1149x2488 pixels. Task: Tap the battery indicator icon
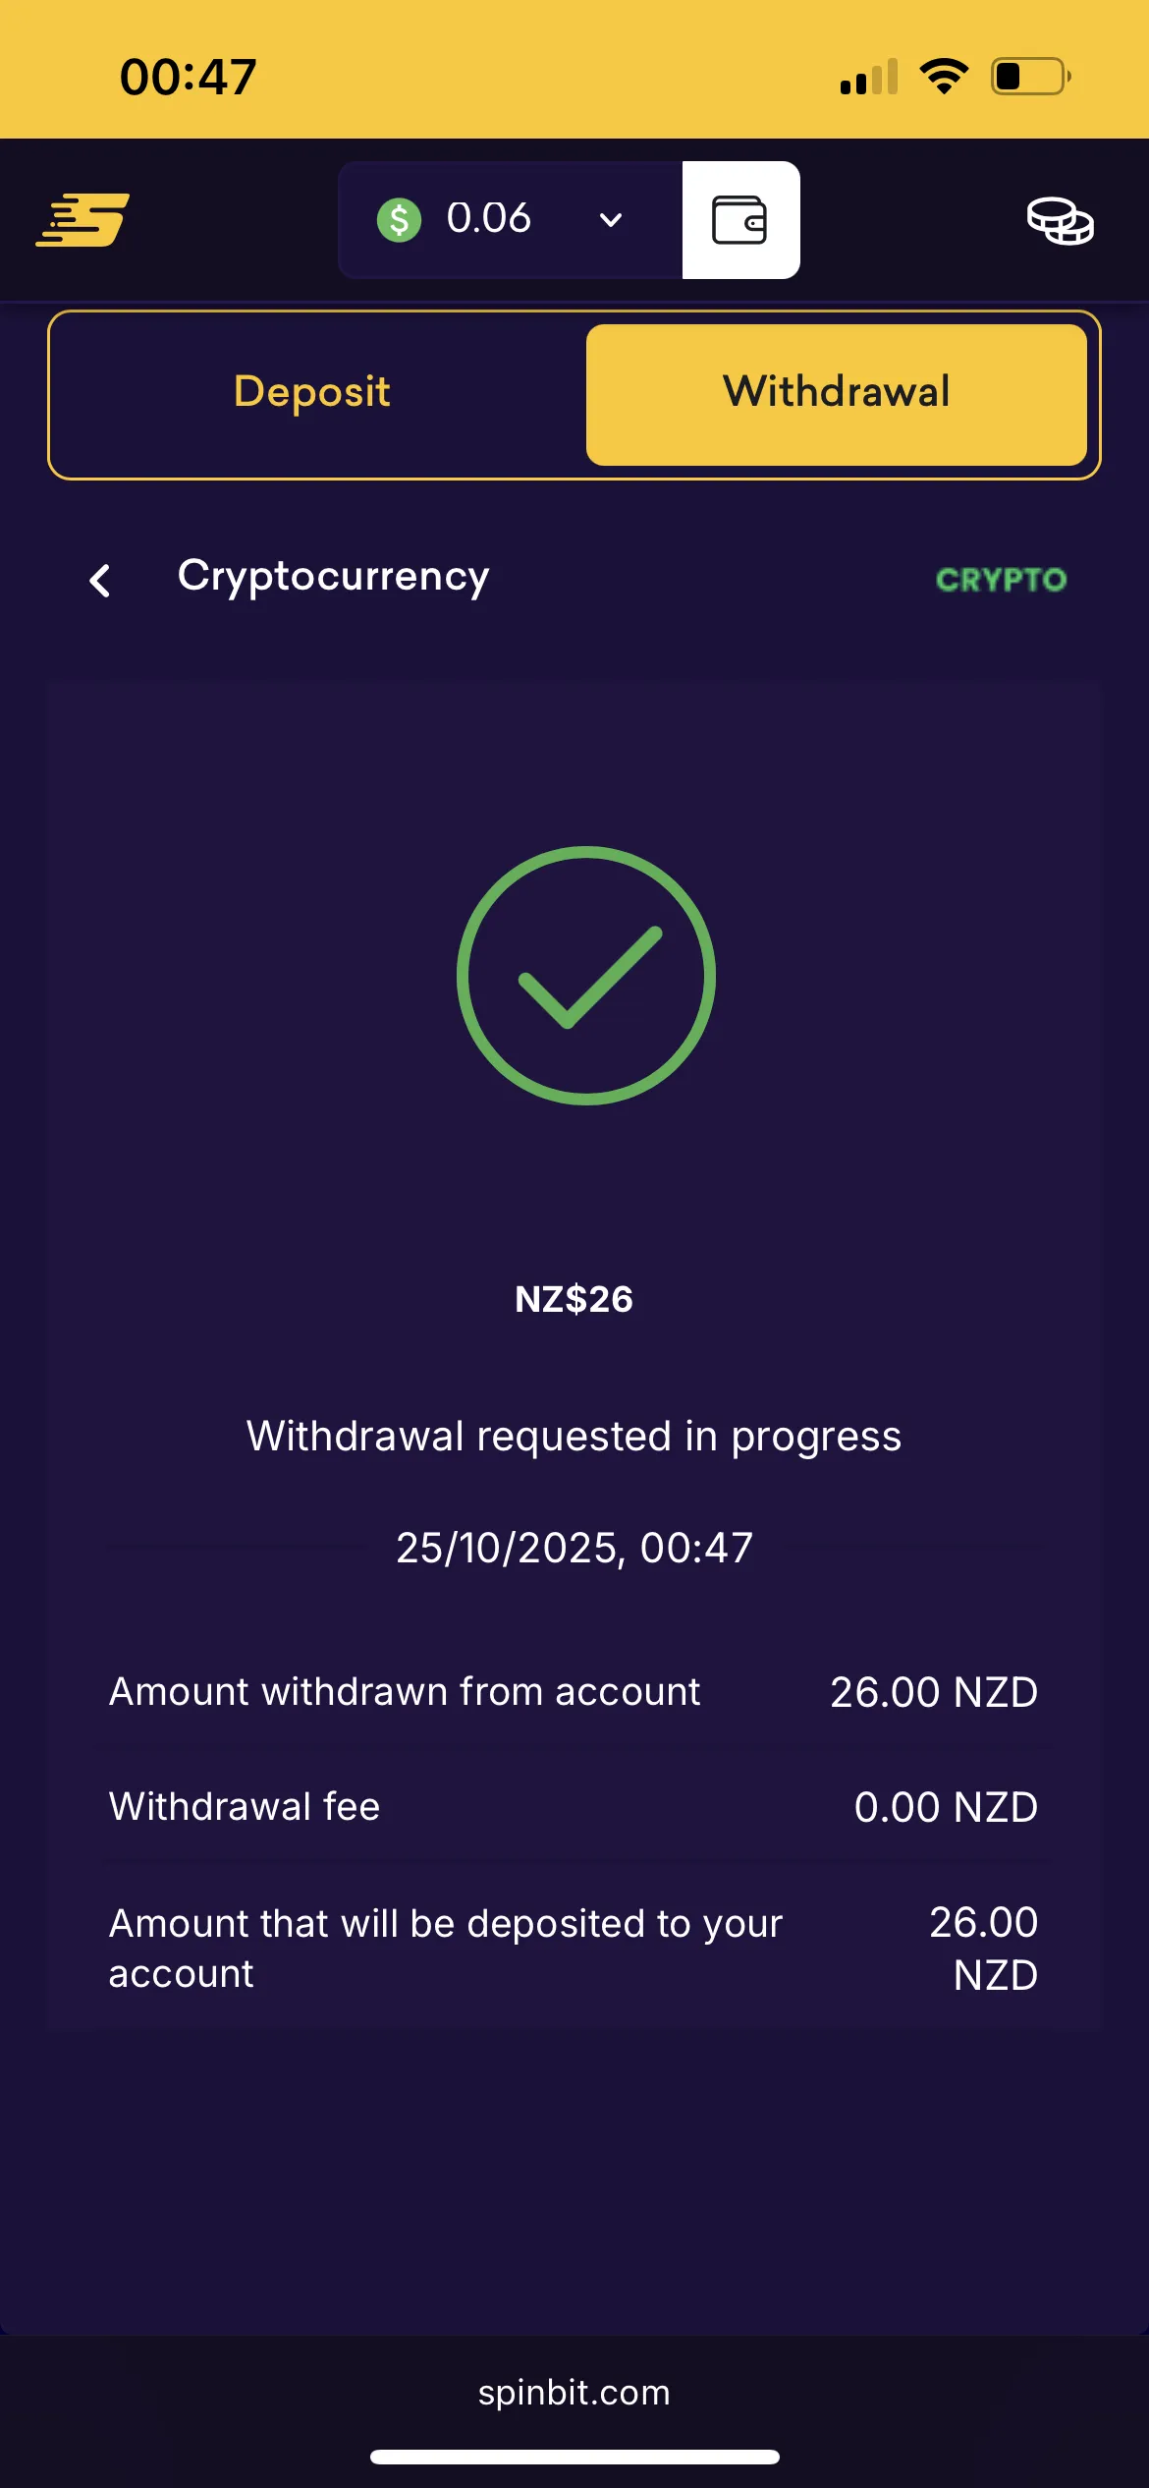[x=1030, y=76]
